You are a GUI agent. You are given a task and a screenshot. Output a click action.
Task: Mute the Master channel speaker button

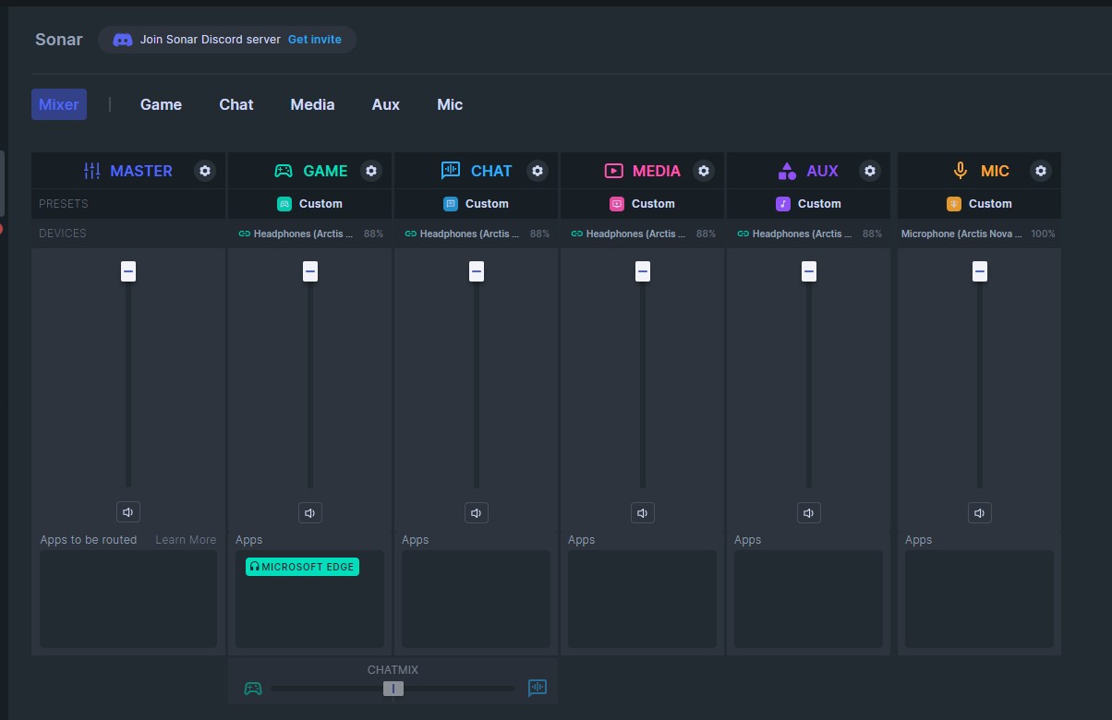point(128,512)
